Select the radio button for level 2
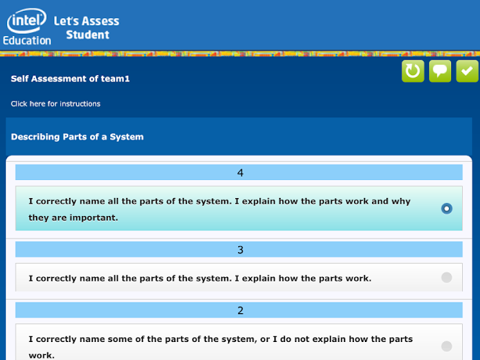The height and width of the screenshot is (360, 480). [447, 346]
